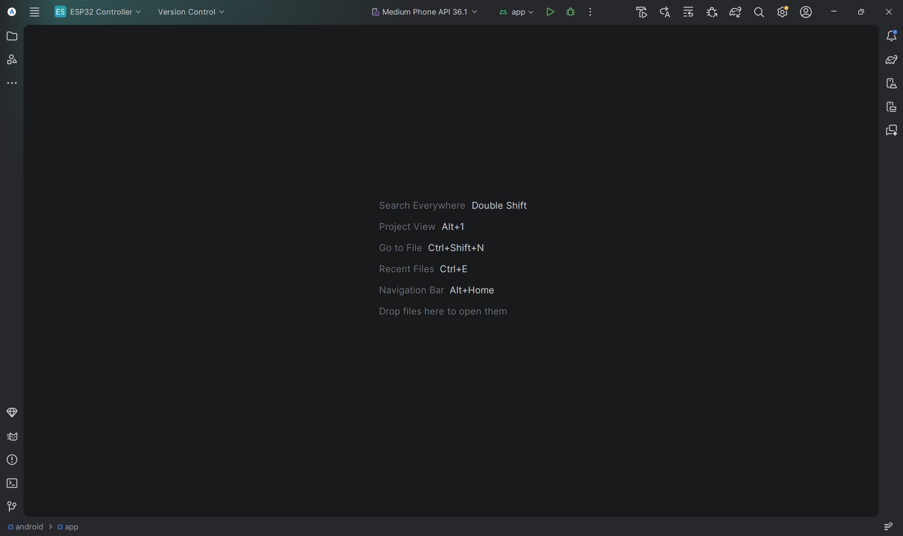903x536 pixels.
Task: Click the status bar background tasks icon
Action: 888,526
